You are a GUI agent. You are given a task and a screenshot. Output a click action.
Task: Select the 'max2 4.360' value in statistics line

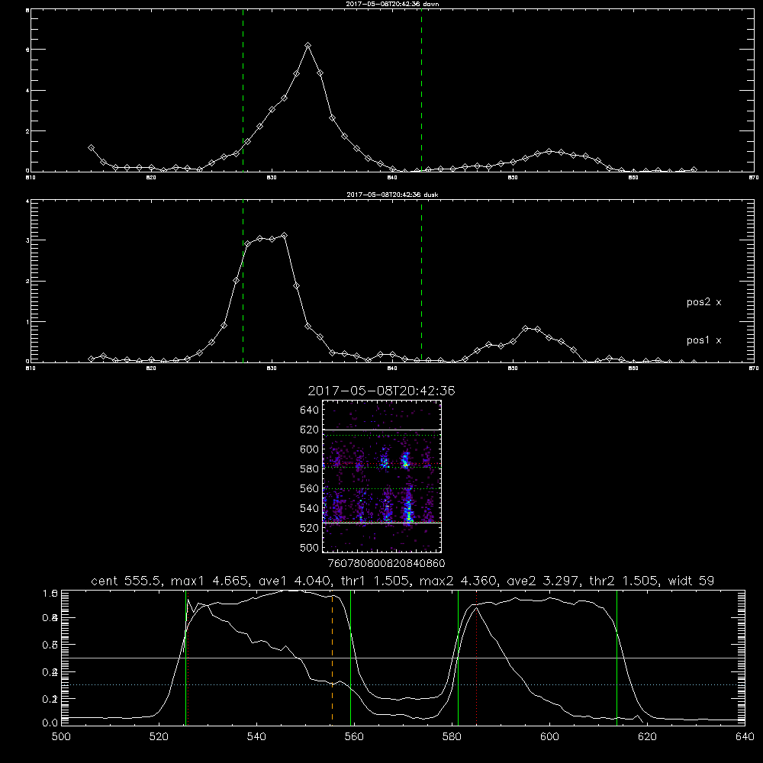tap(458, 581)
